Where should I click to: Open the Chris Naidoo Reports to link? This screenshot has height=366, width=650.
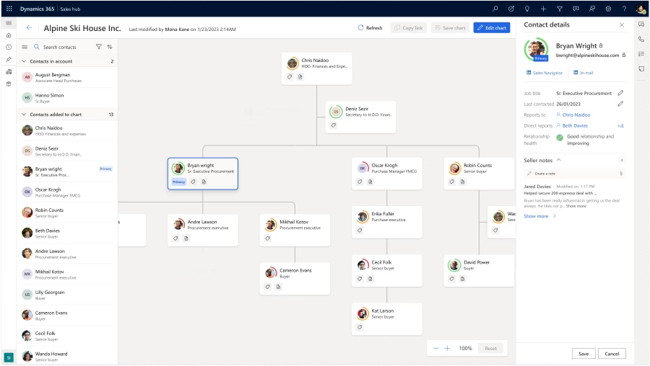pos(576,115)
